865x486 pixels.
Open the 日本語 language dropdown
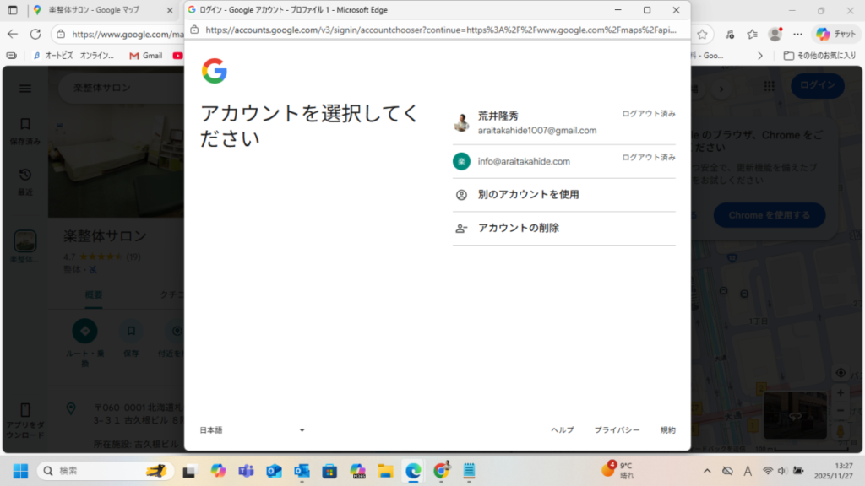click(x=252, y=430)
